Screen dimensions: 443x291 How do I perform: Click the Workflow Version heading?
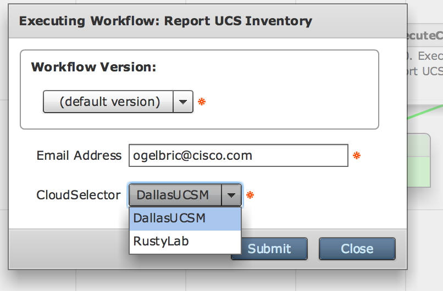(x=93, y=67)
